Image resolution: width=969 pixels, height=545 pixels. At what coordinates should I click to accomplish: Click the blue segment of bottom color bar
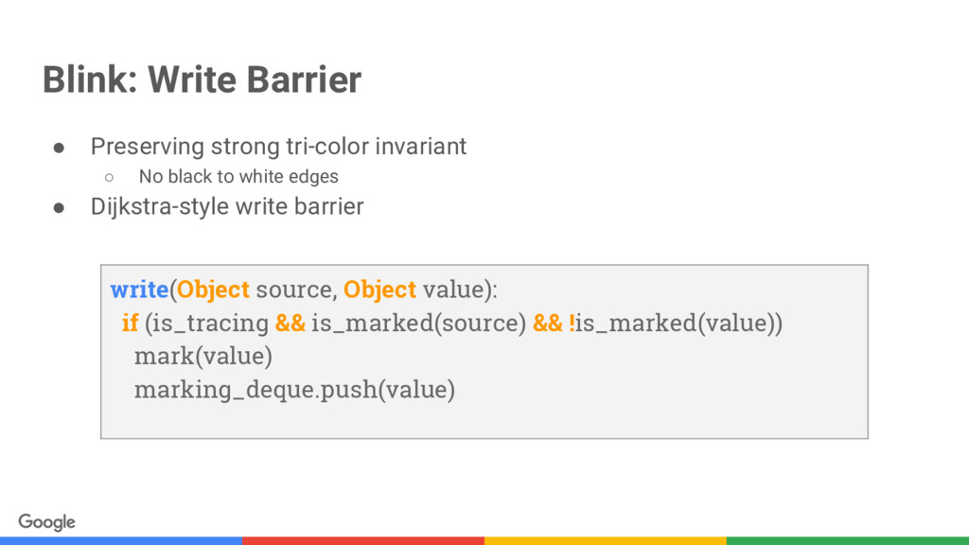(121, 540)
